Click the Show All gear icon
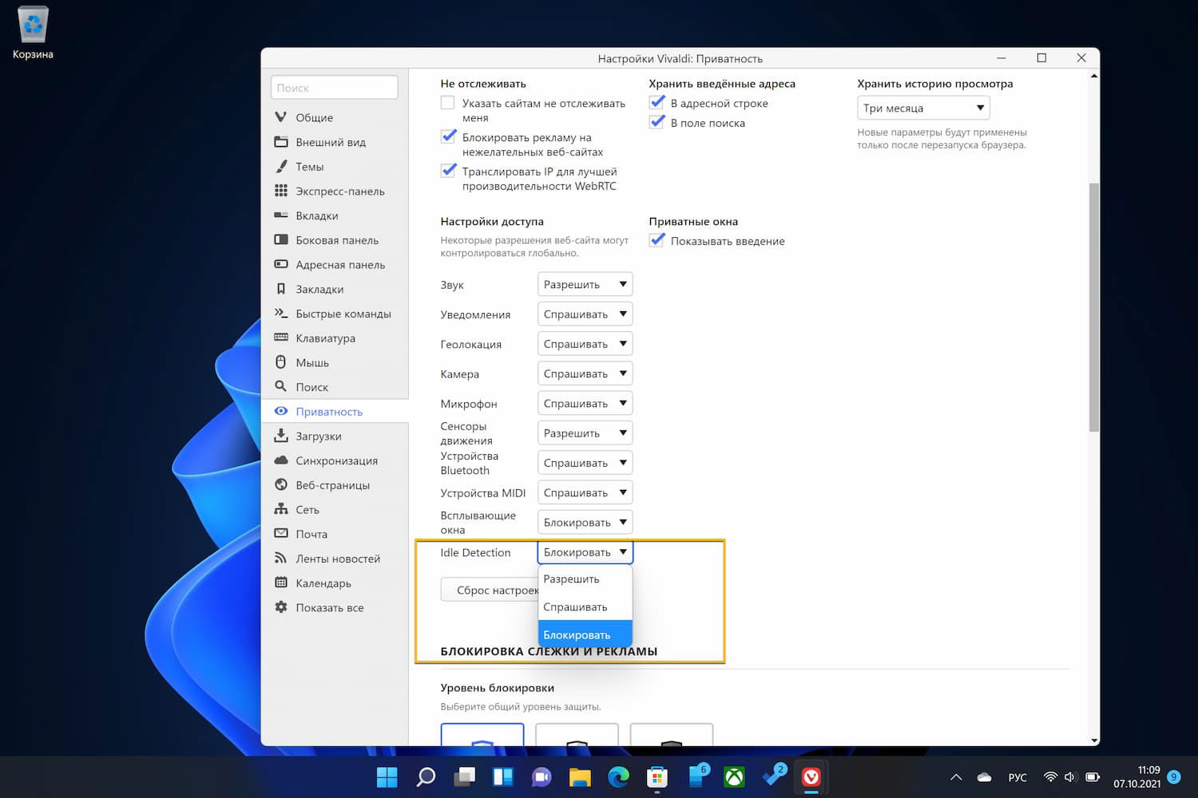This screenshot has width=1198, height=798. (281, 607)
